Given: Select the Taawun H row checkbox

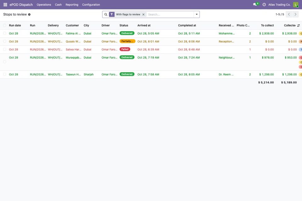Looking at the screenshot, I should click(x=5, y=74).
